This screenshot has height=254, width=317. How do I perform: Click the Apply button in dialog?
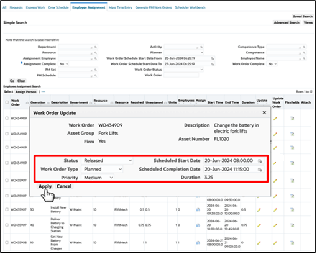pyautogui.click(x=45, y=187)
